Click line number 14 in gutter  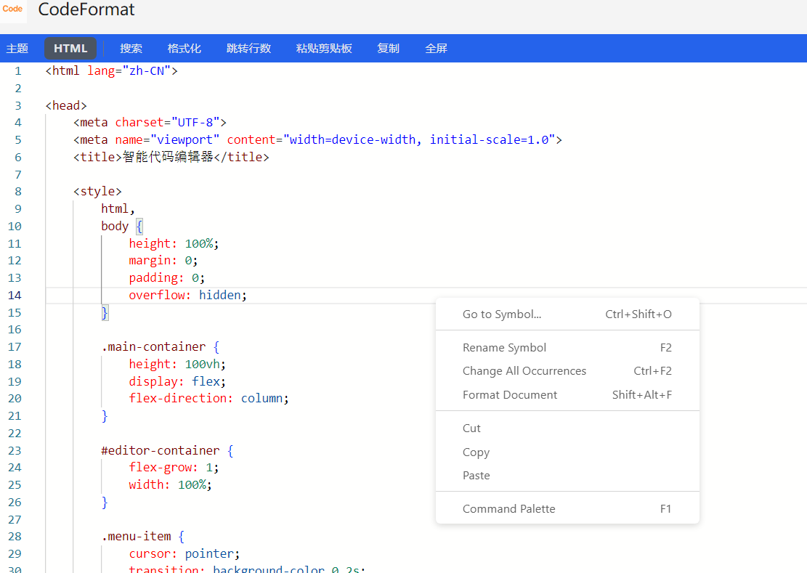15,296
